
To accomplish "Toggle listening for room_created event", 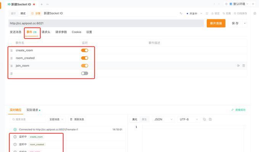I will point(85,58).
